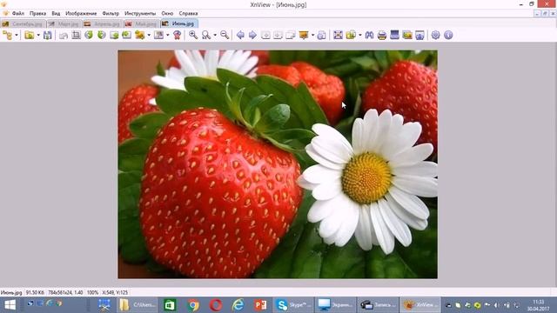Screen dimensions: 557x313
Task: Click the first green image-flip toolbar icon
Action: tap(114, 35)
